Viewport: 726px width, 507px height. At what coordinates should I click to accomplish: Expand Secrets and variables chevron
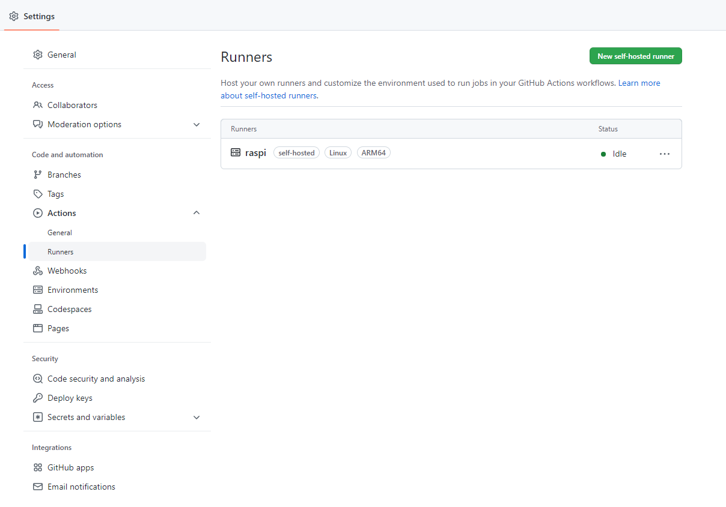click(x=197, y=417)
